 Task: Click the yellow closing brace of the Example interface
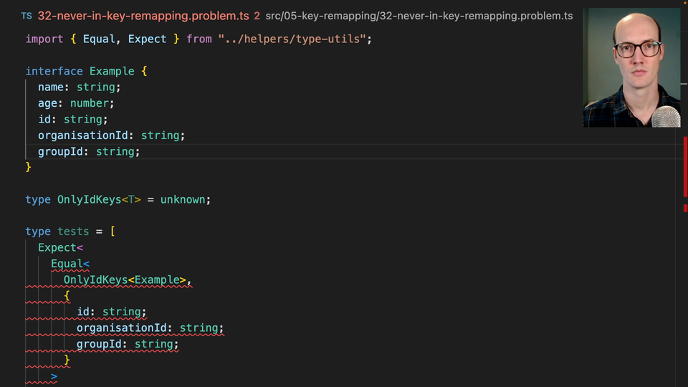click(x=29, y=167)
